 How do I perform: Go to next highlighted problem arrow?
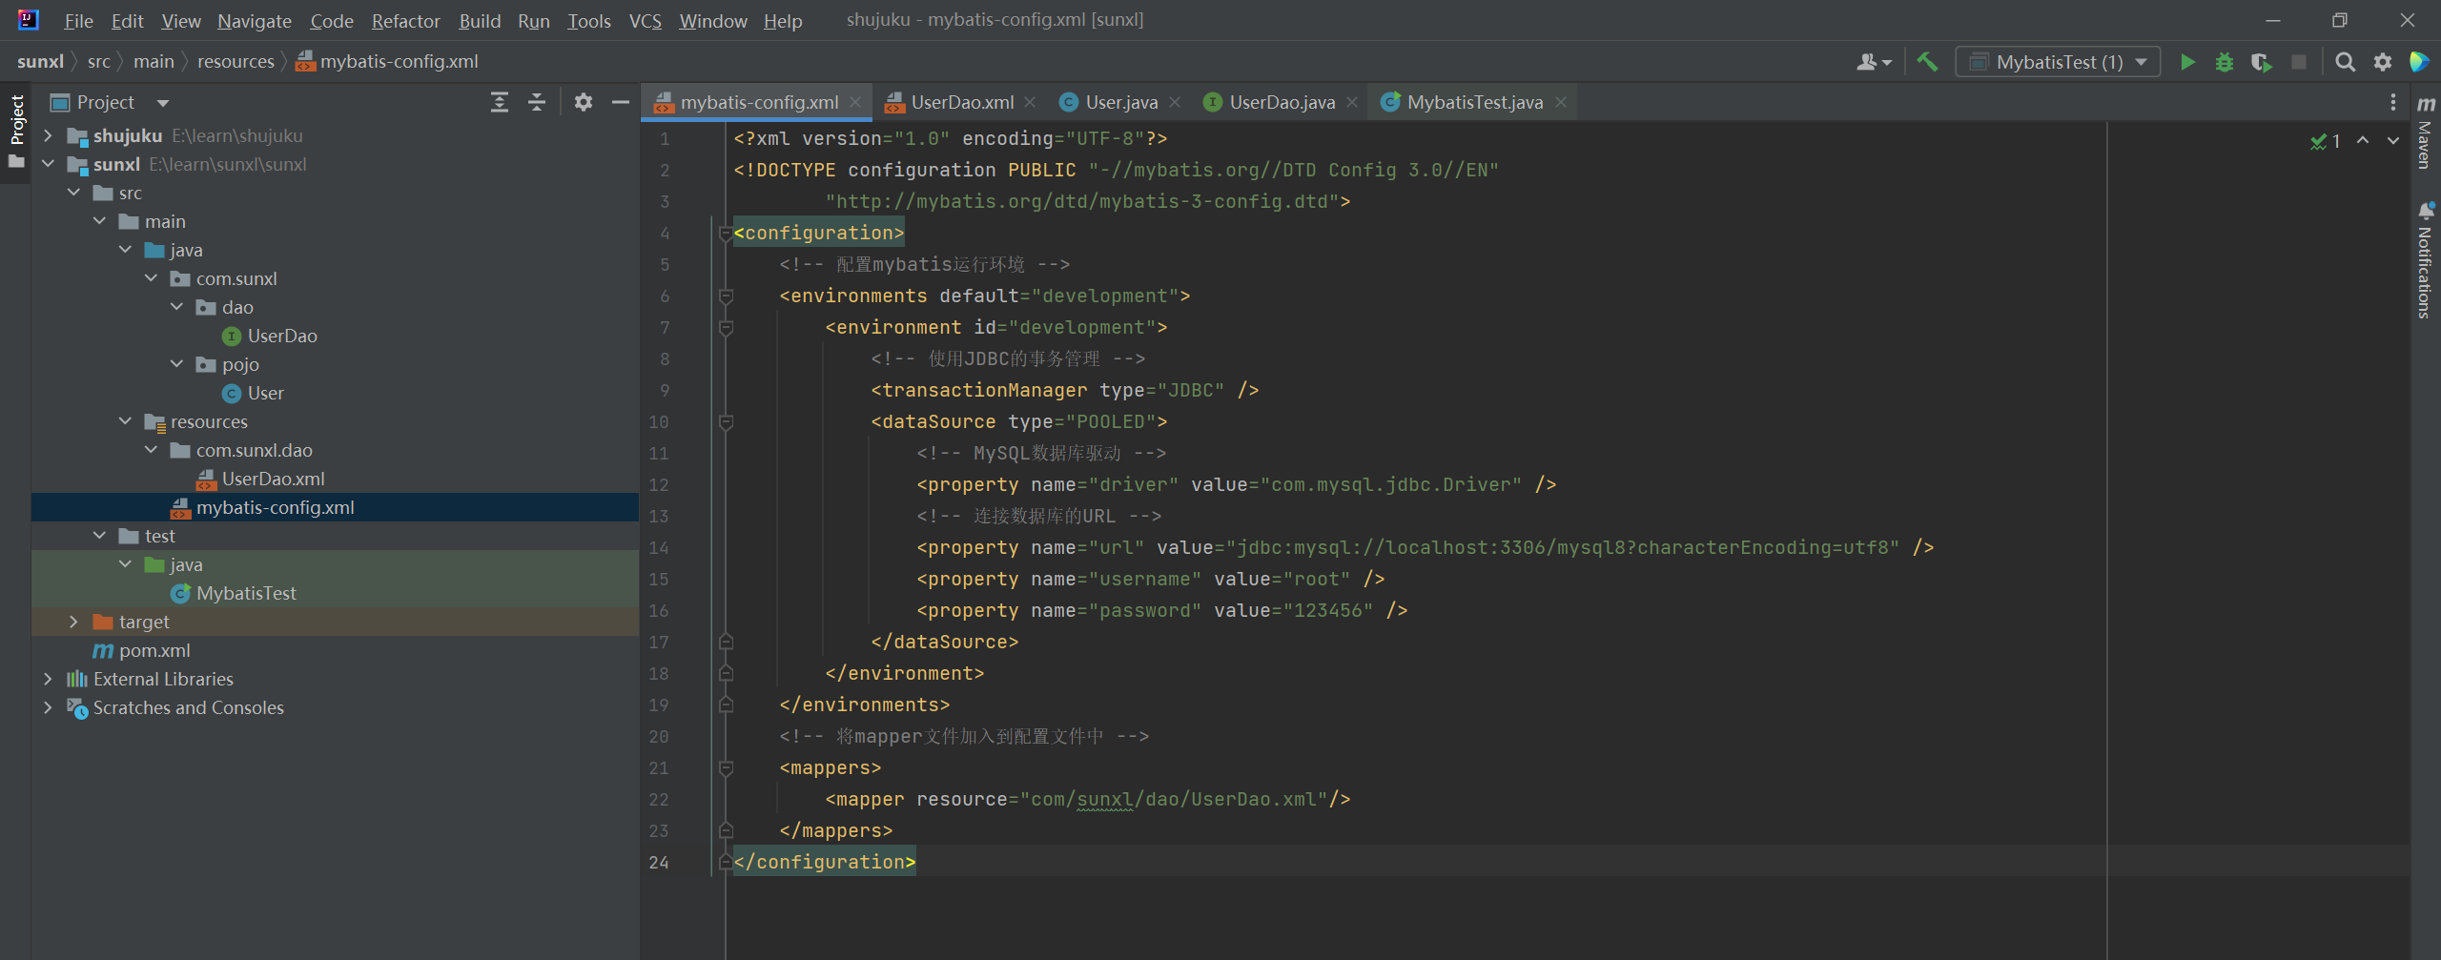[x=2393, y=141]
